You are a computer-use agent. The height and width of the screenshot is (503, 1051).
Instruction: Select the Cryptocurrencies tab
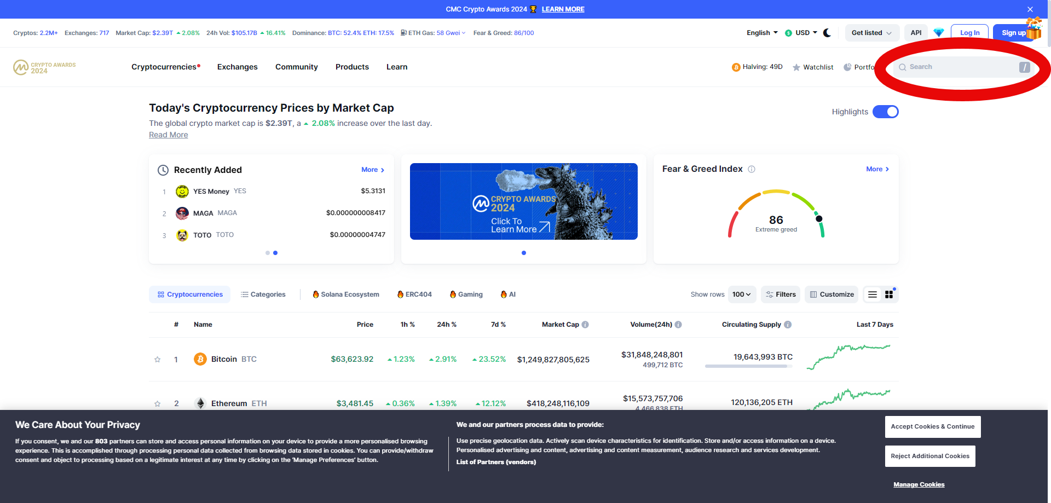[190, 294]
